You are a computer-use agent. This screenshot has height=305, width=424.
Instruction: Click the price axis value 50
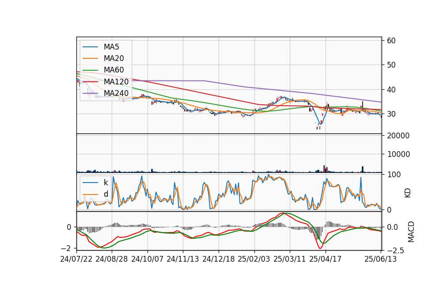click(391, 65)
